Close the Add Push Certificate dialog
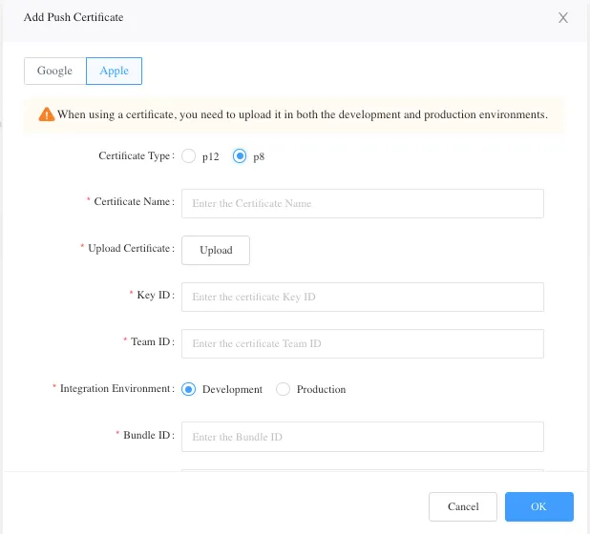Viewport: 590px width, 534px height. [x=562, y=18]
